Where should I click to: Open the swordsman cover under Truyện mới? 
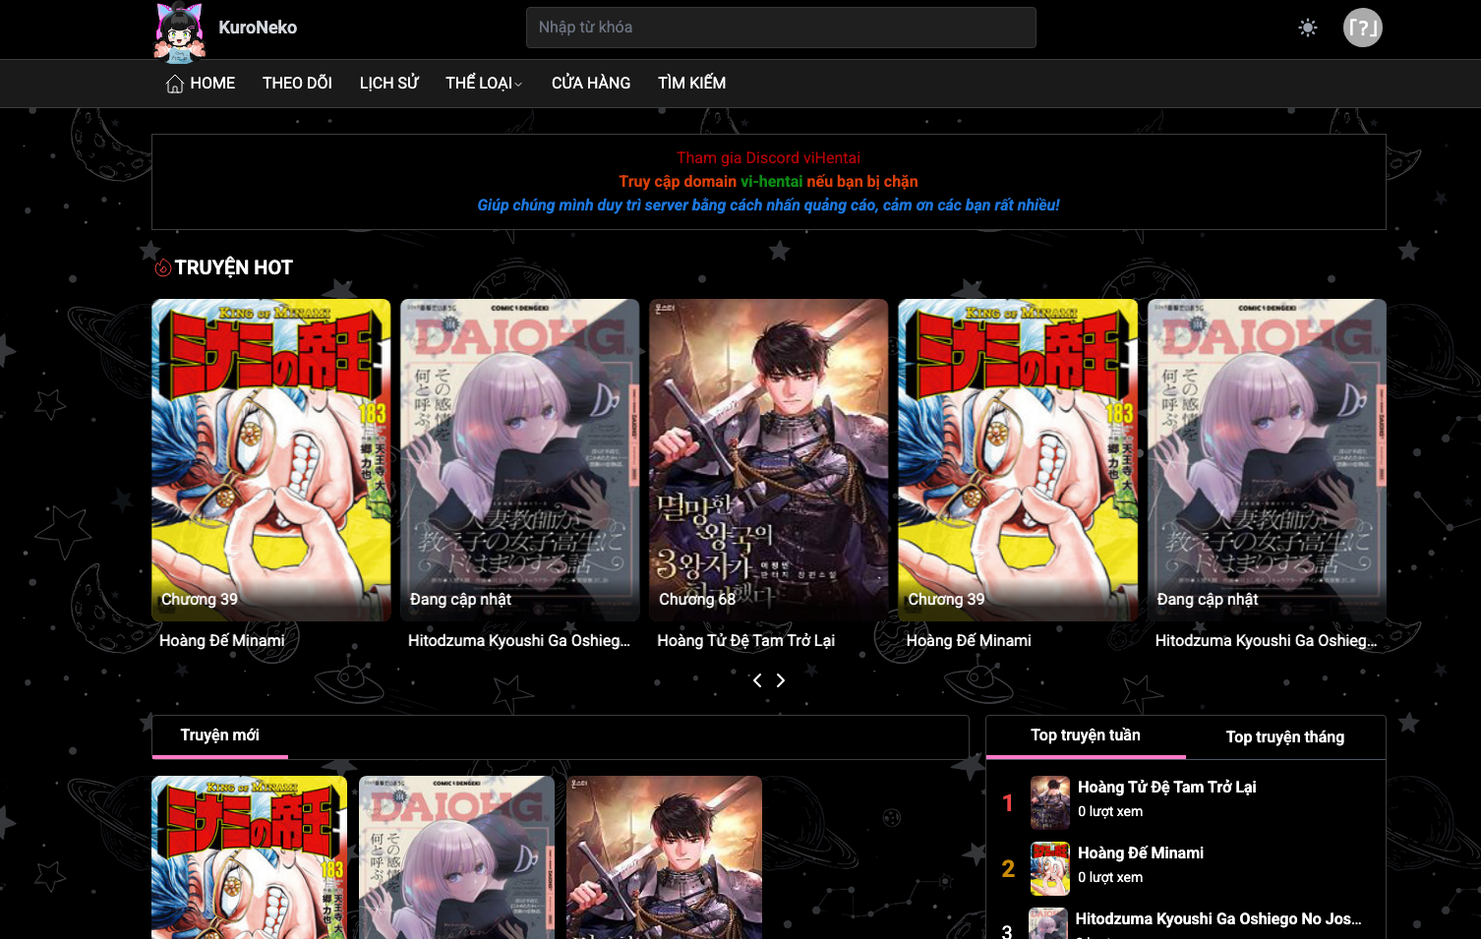664,857
